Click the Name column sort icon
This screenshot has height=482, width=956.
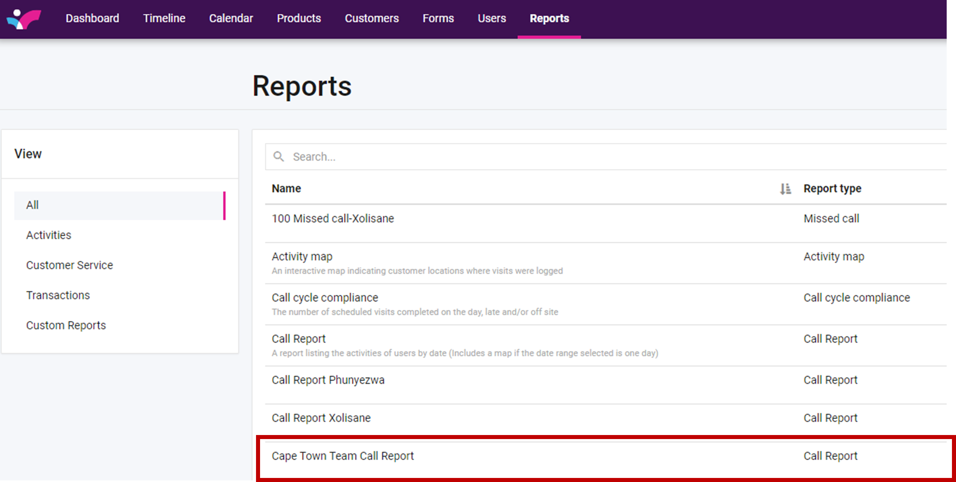click(x=785, y=189)
